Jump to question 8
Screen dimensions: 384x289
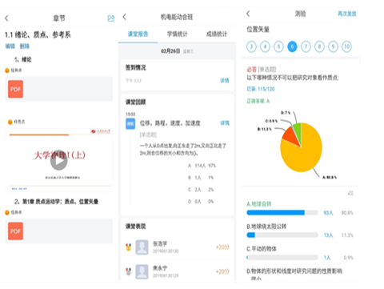click(319, 46)
